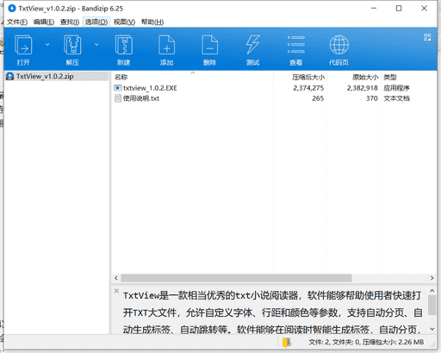
Task: Click the horizontal scrollbar left arrow
Action: coord(116,278)
